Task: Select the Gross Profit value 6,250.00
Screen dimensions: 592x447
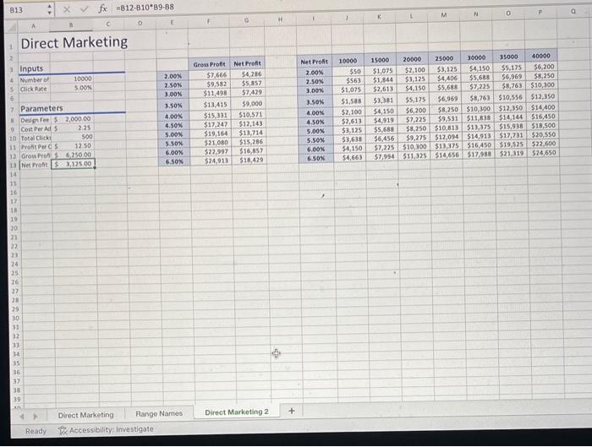Action: (73, 155)
